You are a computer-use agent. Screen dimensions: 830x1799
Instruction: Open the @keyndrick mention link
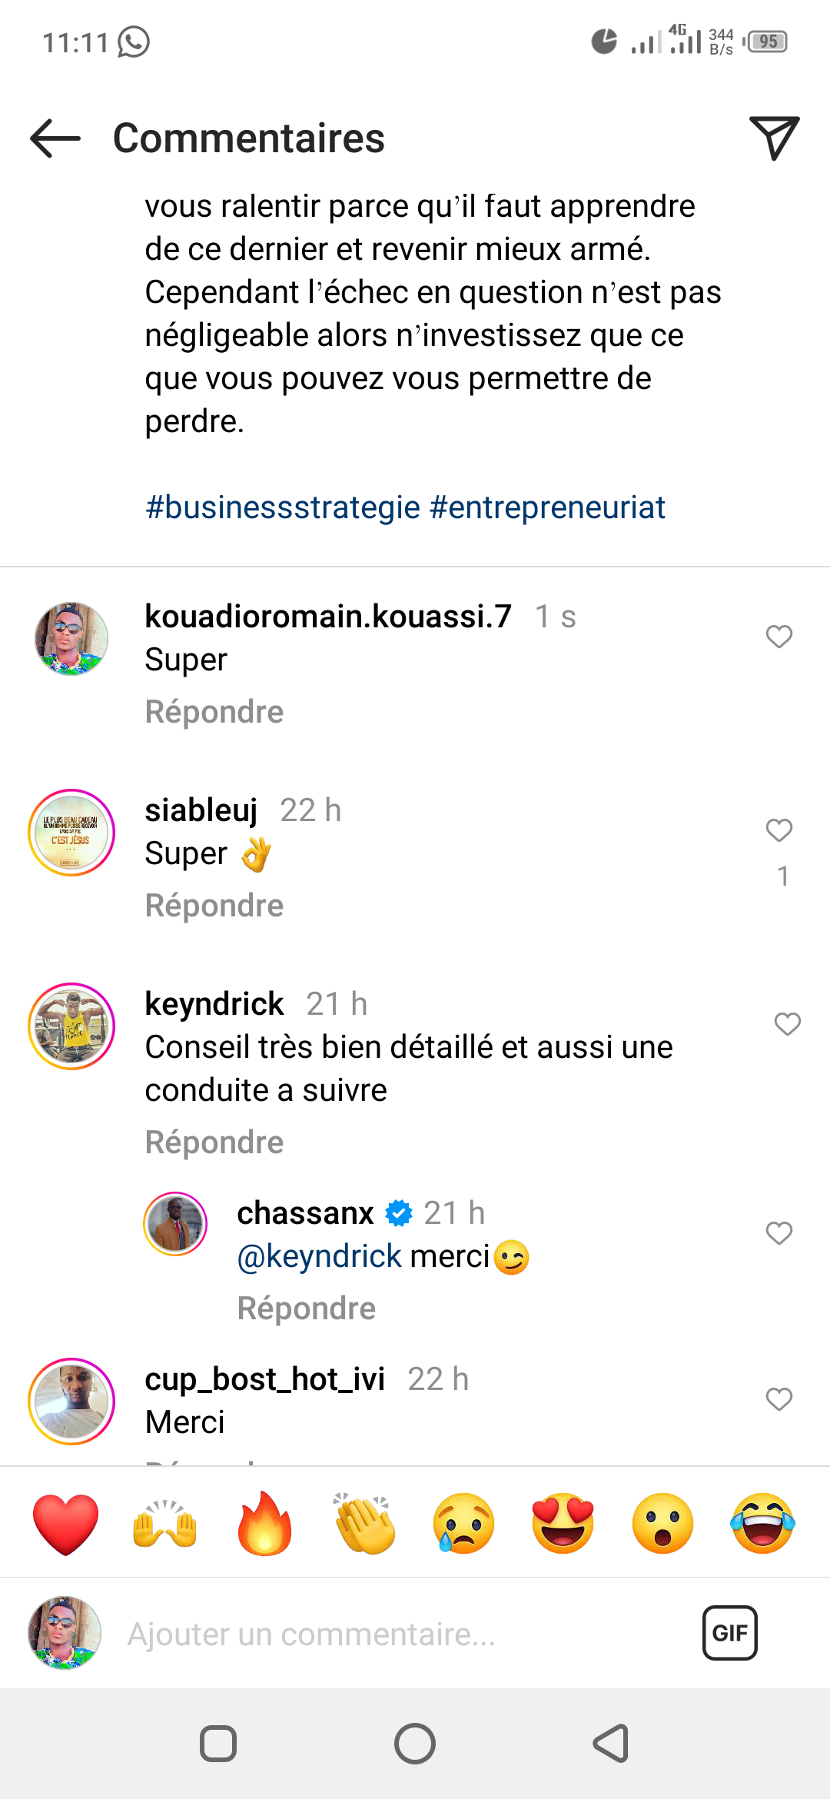[x=320, y=1256]
